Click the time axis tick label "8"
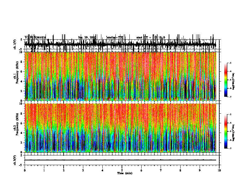247x191 pixels. click(180, 170)
